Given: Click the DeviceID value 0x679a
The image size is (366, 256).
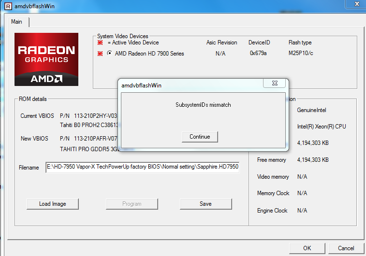Looking at the screenshot, I should (258, 53).
